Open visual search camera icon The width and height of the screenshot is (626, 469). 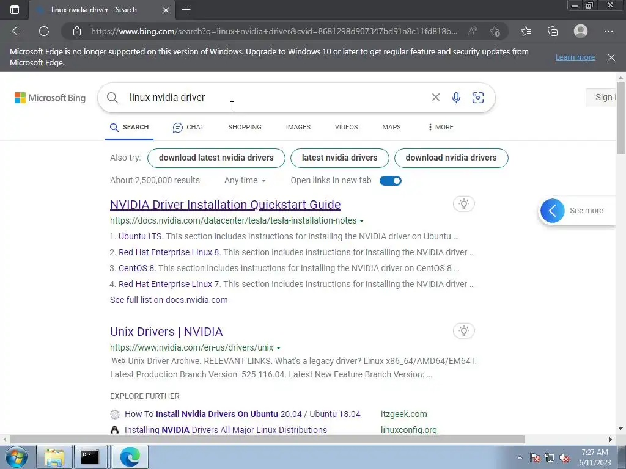[x=478, y=98]
